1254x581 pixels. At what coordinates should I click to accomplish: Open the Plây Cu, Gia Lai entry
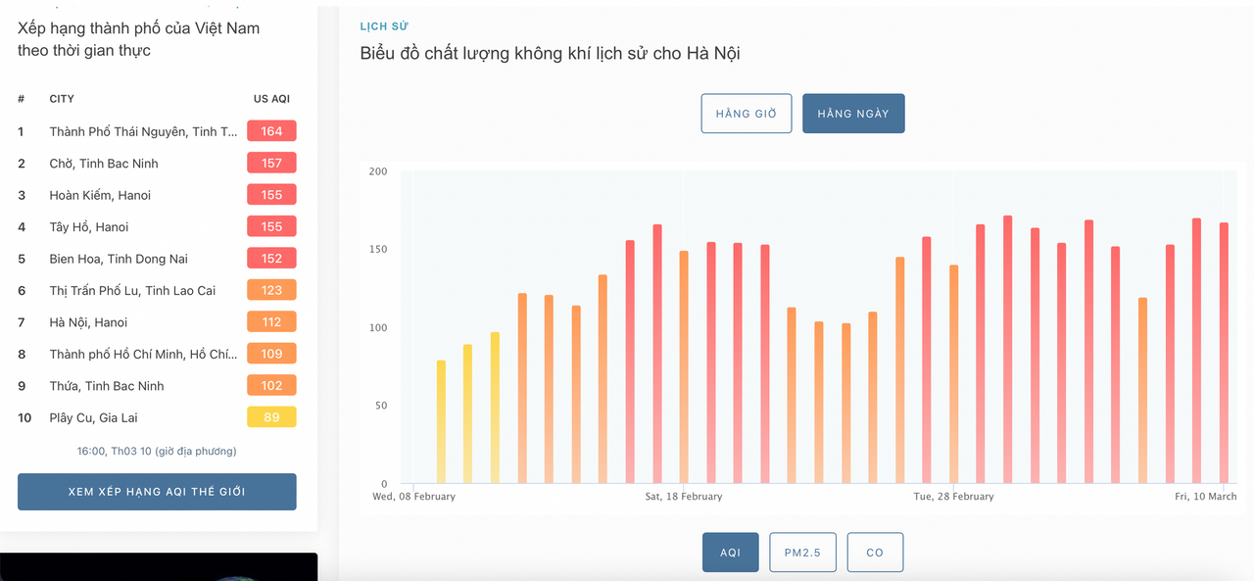coord(93,417)
